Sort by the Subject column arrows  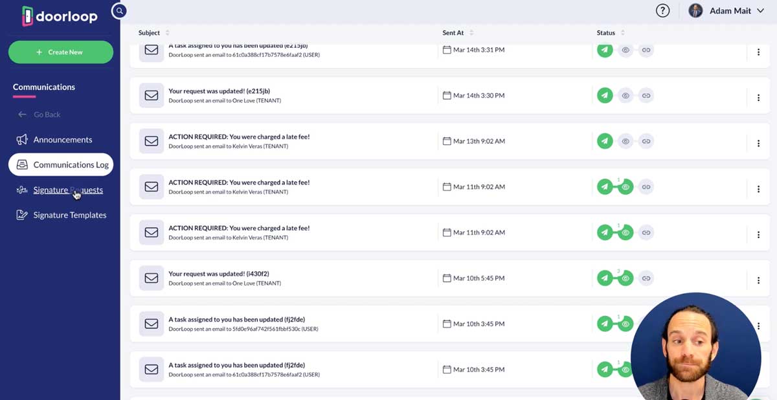[x=168, y=32]
